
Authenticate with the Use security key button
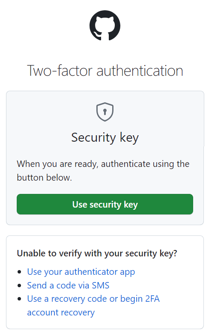click(x=104, y=204)
